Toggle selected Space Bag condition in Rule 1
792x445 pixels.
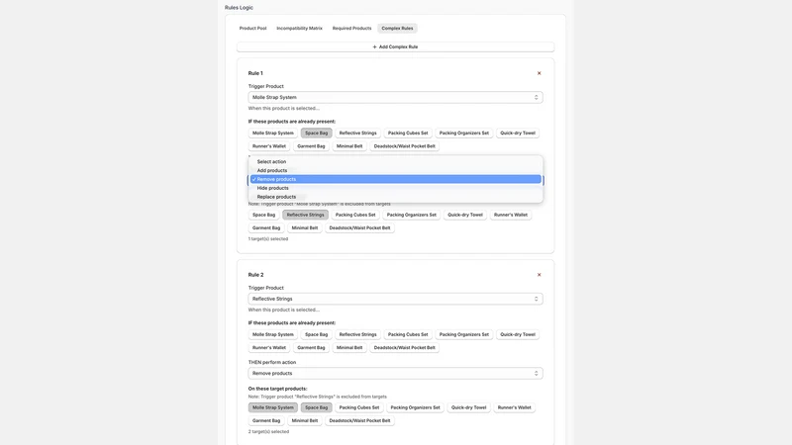coord(316,133)
